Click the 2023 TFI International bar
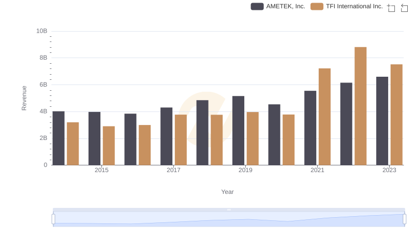Viewport: 414px width, 239px height. click(x=396, y=115)
